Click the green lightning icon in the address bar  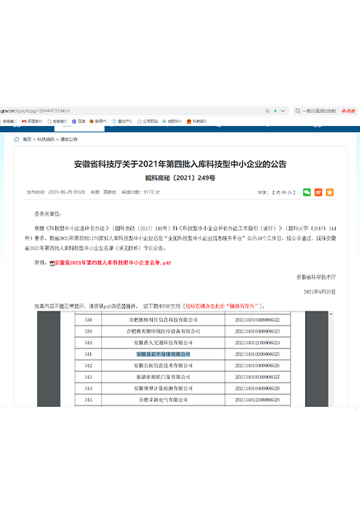(275, 111)
